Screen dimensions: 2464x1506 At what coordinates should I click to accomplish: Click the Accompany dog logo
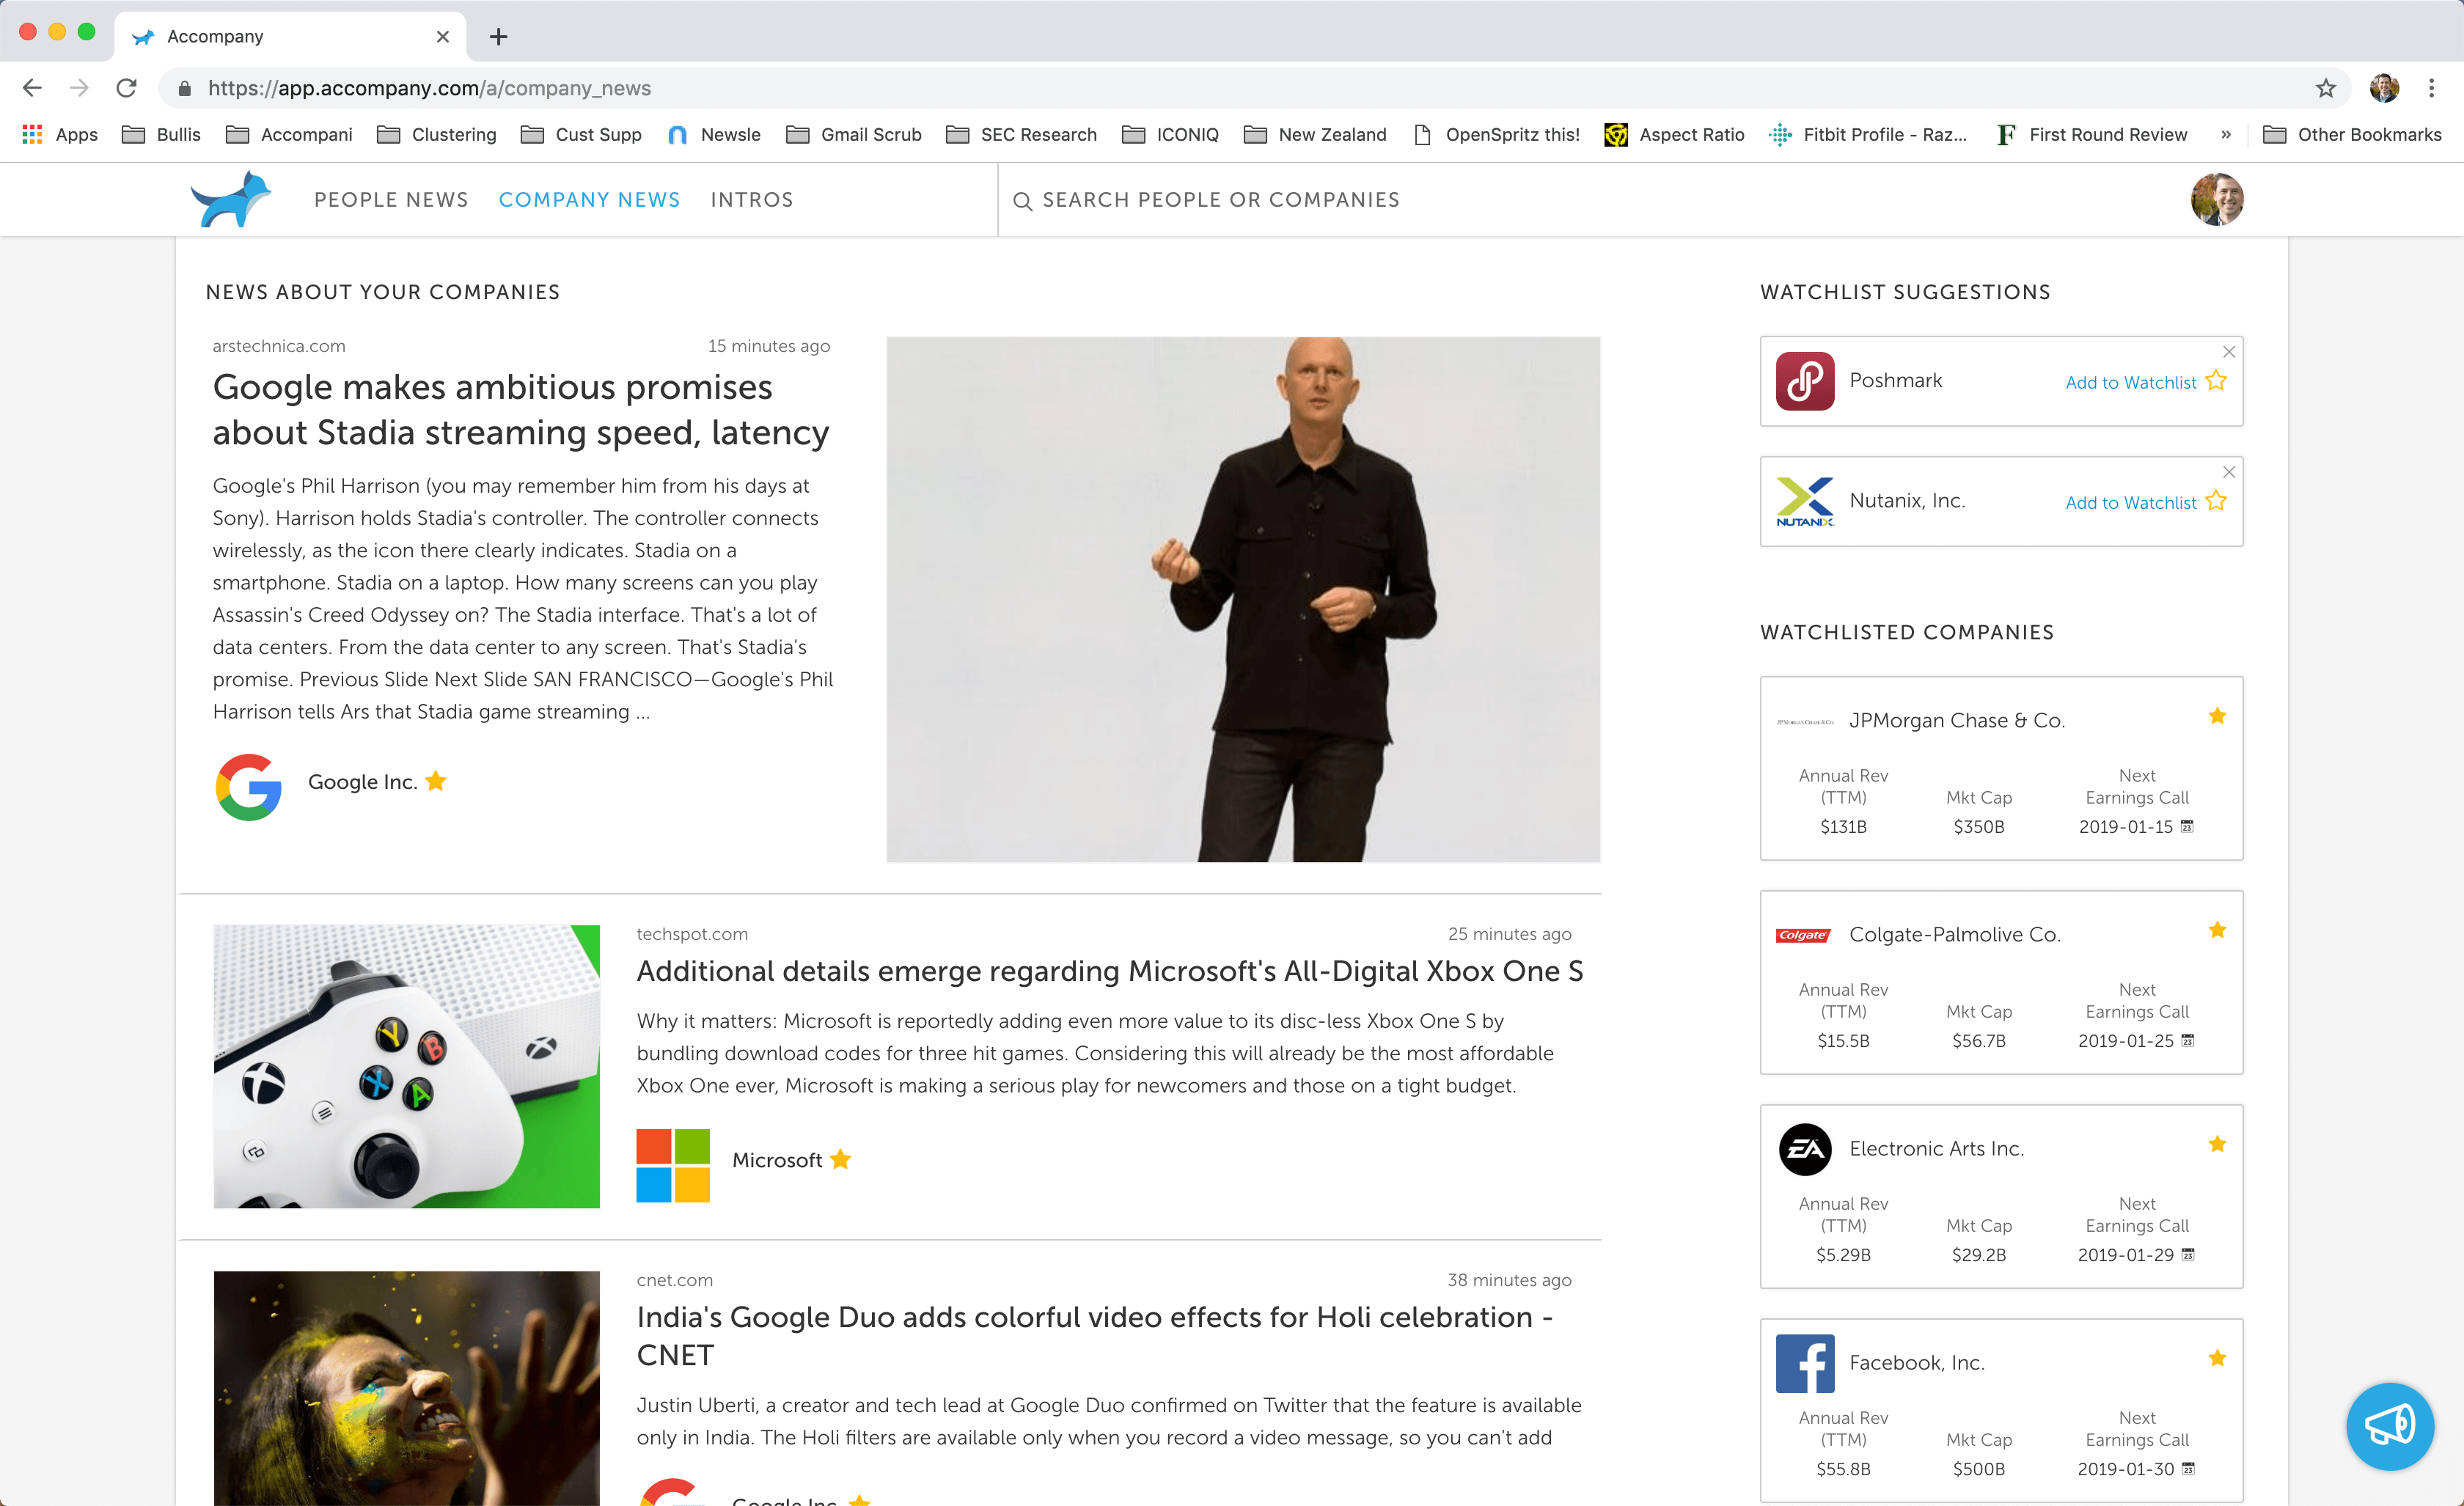231,199
